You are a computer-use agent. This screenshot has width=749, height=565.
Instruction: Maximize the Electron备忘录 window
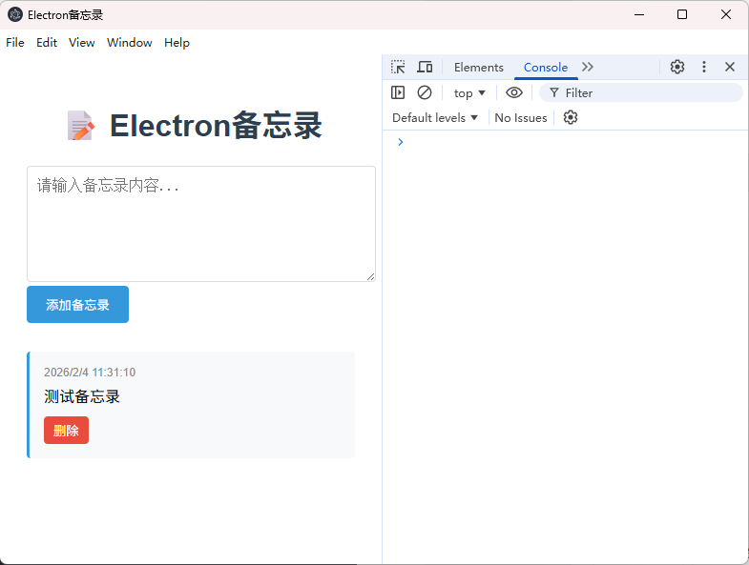[682, 15]
